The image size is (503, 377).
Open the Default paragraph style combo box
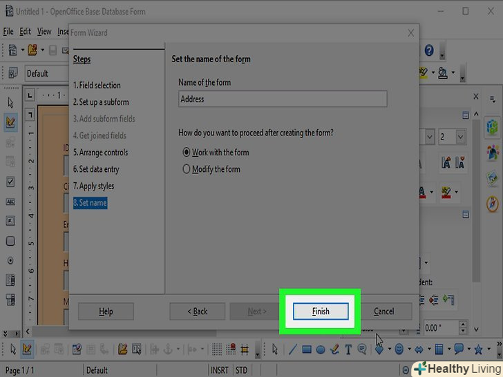coord(47,73)
